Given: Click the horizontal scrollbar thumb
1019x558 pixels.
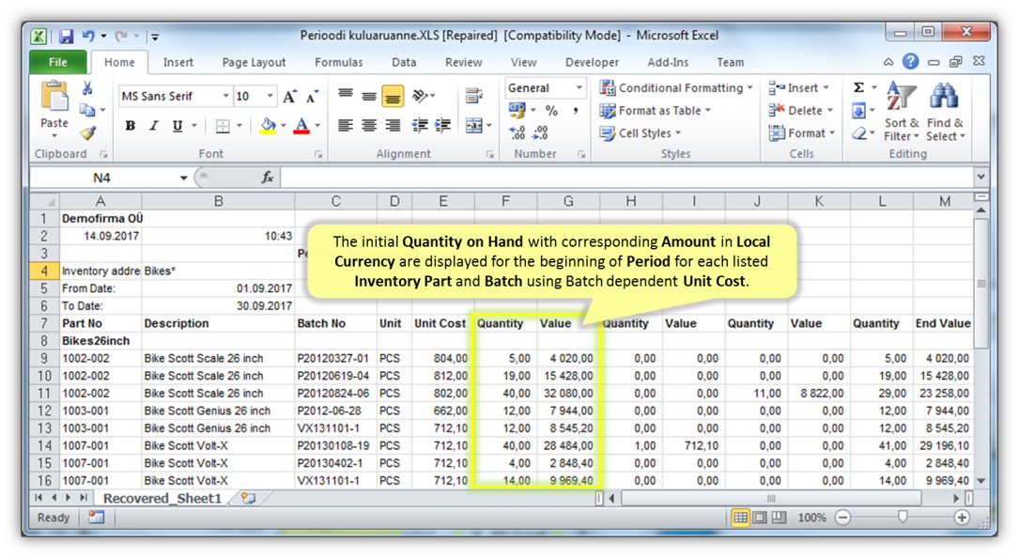Looking at the screenshot, I should 771,499.
